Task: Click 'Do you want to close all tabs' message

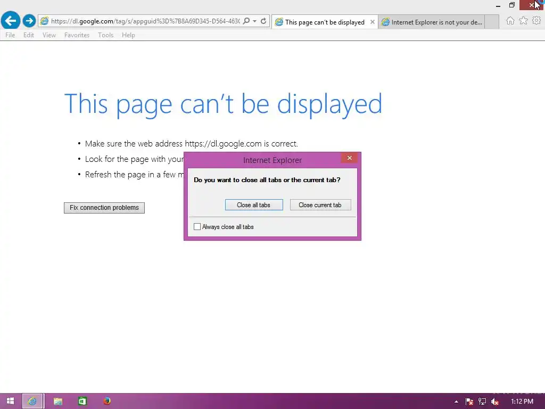Action: tap(267, 180)
